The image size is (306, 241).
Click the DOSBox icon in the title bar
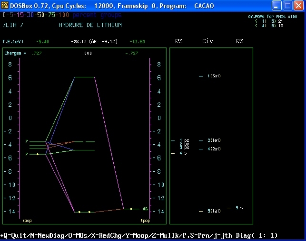click(x=5, y=6)
